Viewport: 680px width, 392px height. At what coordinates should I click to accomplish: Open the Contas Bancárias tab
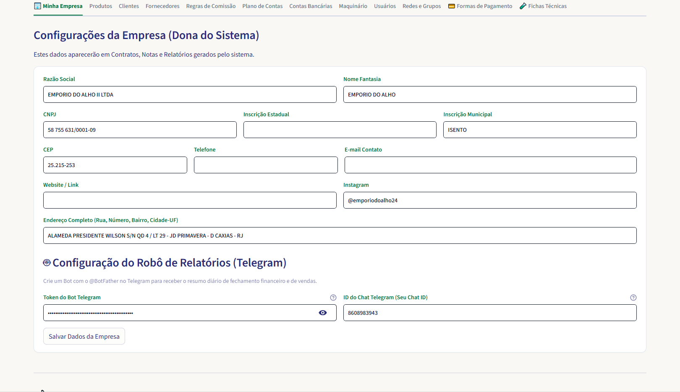pos(311,6)
